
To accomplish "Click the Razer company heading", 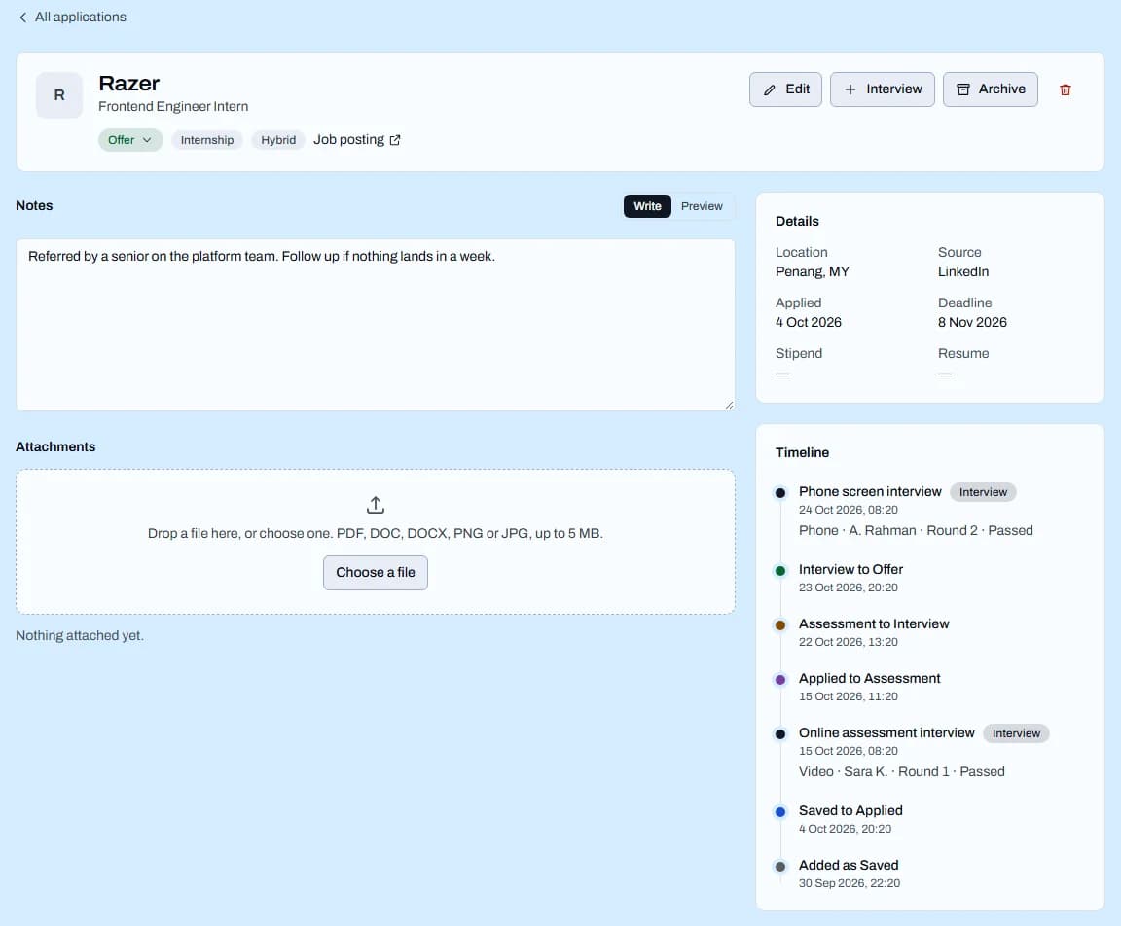I will coord(128,84).
